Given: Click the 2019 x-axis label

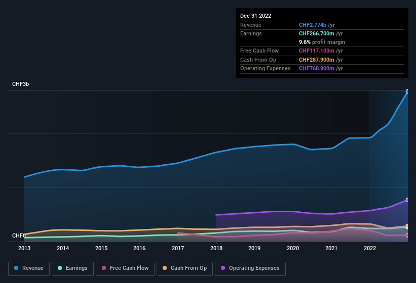Looking at the screenshot, I should 254,248.
